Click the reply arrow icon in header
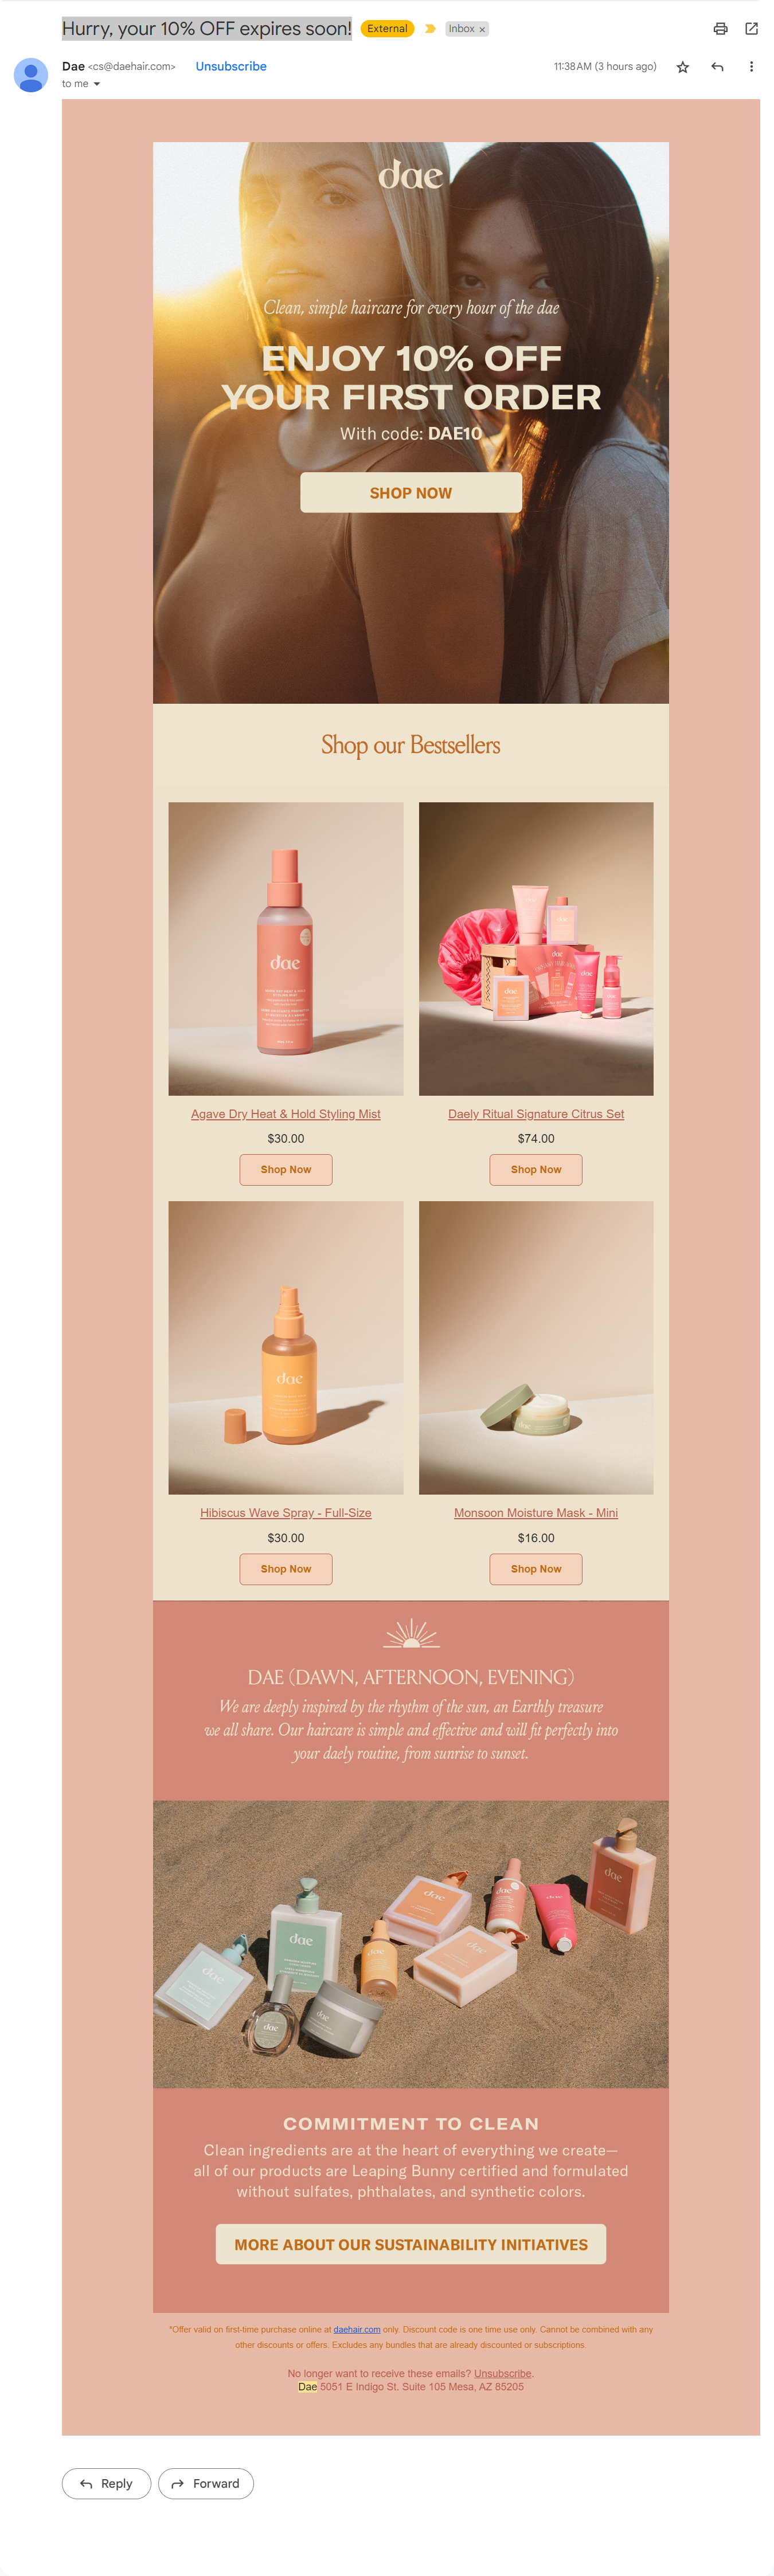The image size is (774, 2576). point(717,67)
